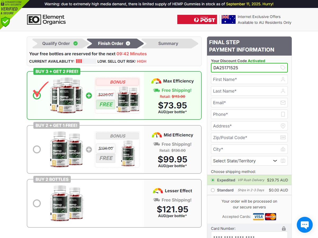Click the $29.75 AUD shipping price
The height and width of the screenshot is (238, 318).
pos(277,180)
